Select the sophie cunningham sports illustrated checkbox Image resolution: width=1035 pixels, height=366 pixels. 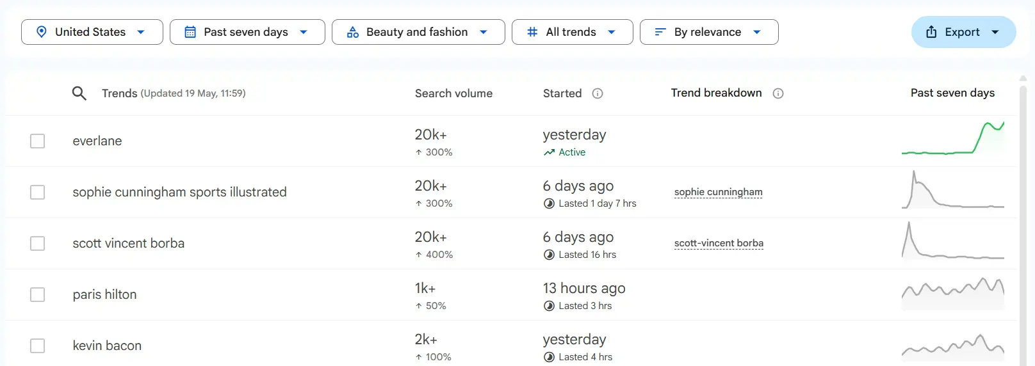point(38,192)
